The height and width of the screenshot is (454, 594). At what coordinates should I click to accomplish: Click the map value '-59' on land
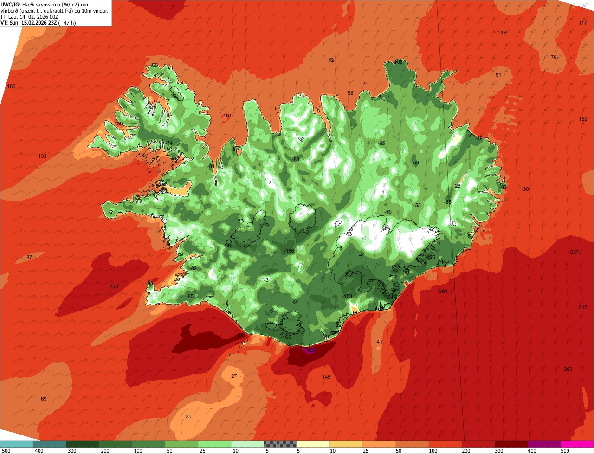tap(388, 212)
